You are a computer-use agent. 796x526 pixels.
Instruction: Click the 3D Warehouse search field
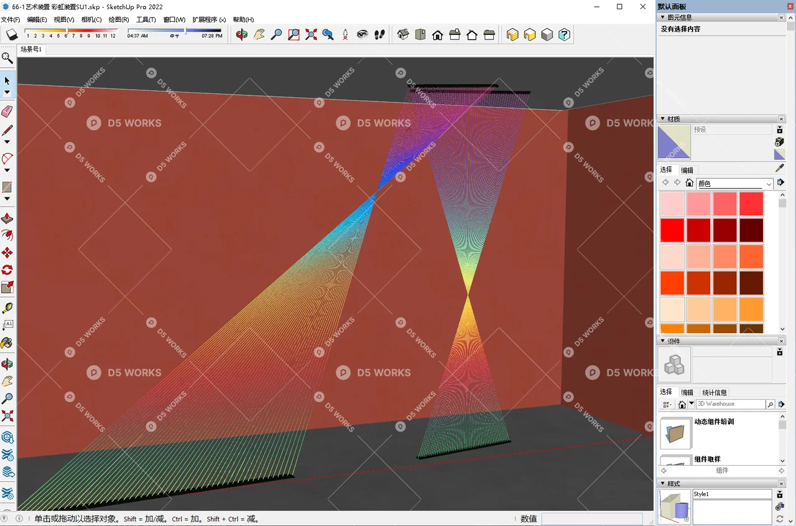click(x=731, y=404)
